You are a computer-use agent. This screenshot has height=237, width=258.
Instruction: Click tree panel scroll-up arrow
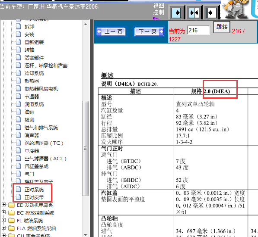coord(86,24)
